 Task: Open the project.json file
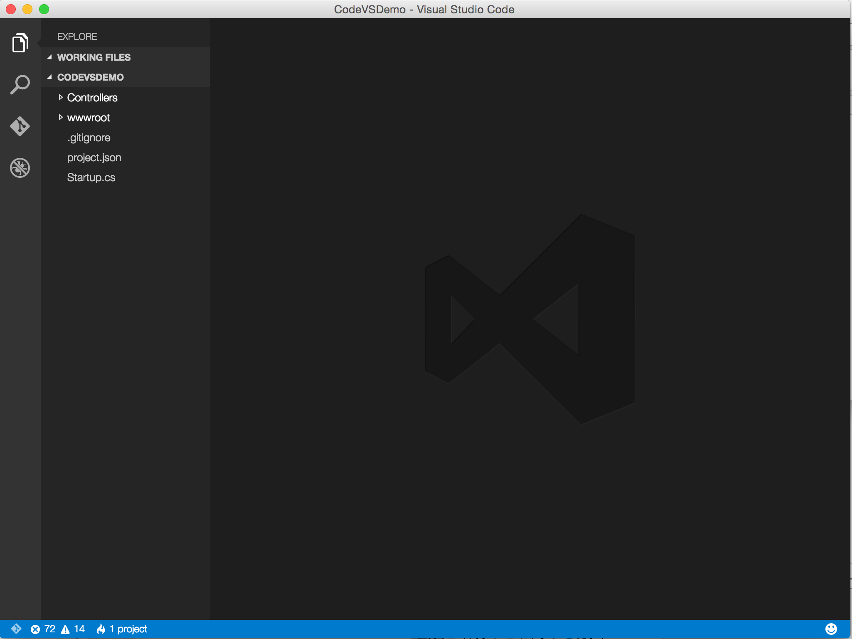coord(94,157)
